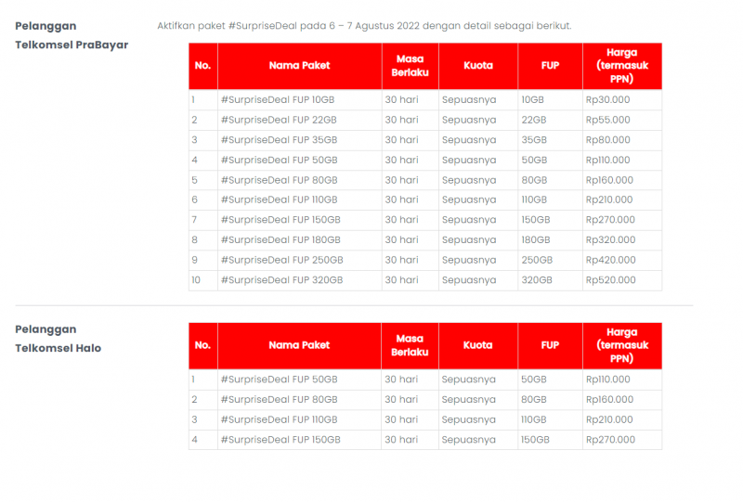The image size is (743, 502).
Task: Click 'Nama Paket' header in PraBayar table
Action: click(x=299, y=66)
